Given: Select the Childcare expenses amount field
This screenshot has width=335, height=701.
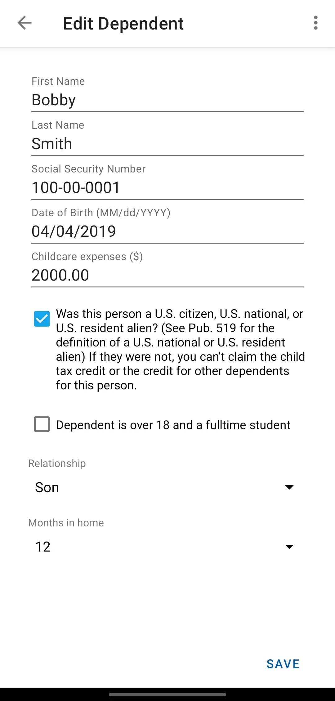Looking at the screenshot, I should [x=167, y=275].
